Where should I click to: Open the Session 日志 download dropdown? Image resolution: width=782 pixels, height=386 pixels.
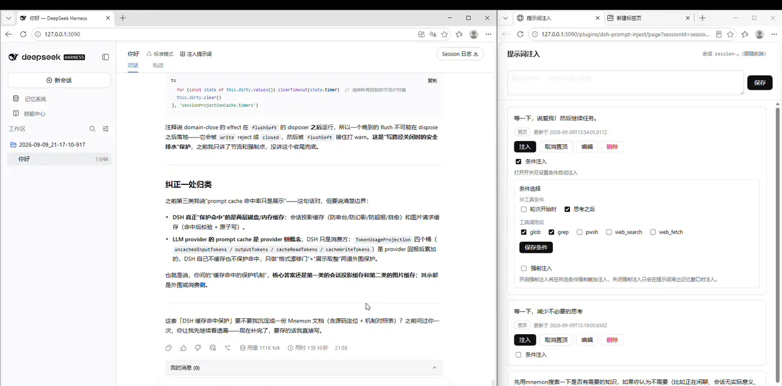460,54
